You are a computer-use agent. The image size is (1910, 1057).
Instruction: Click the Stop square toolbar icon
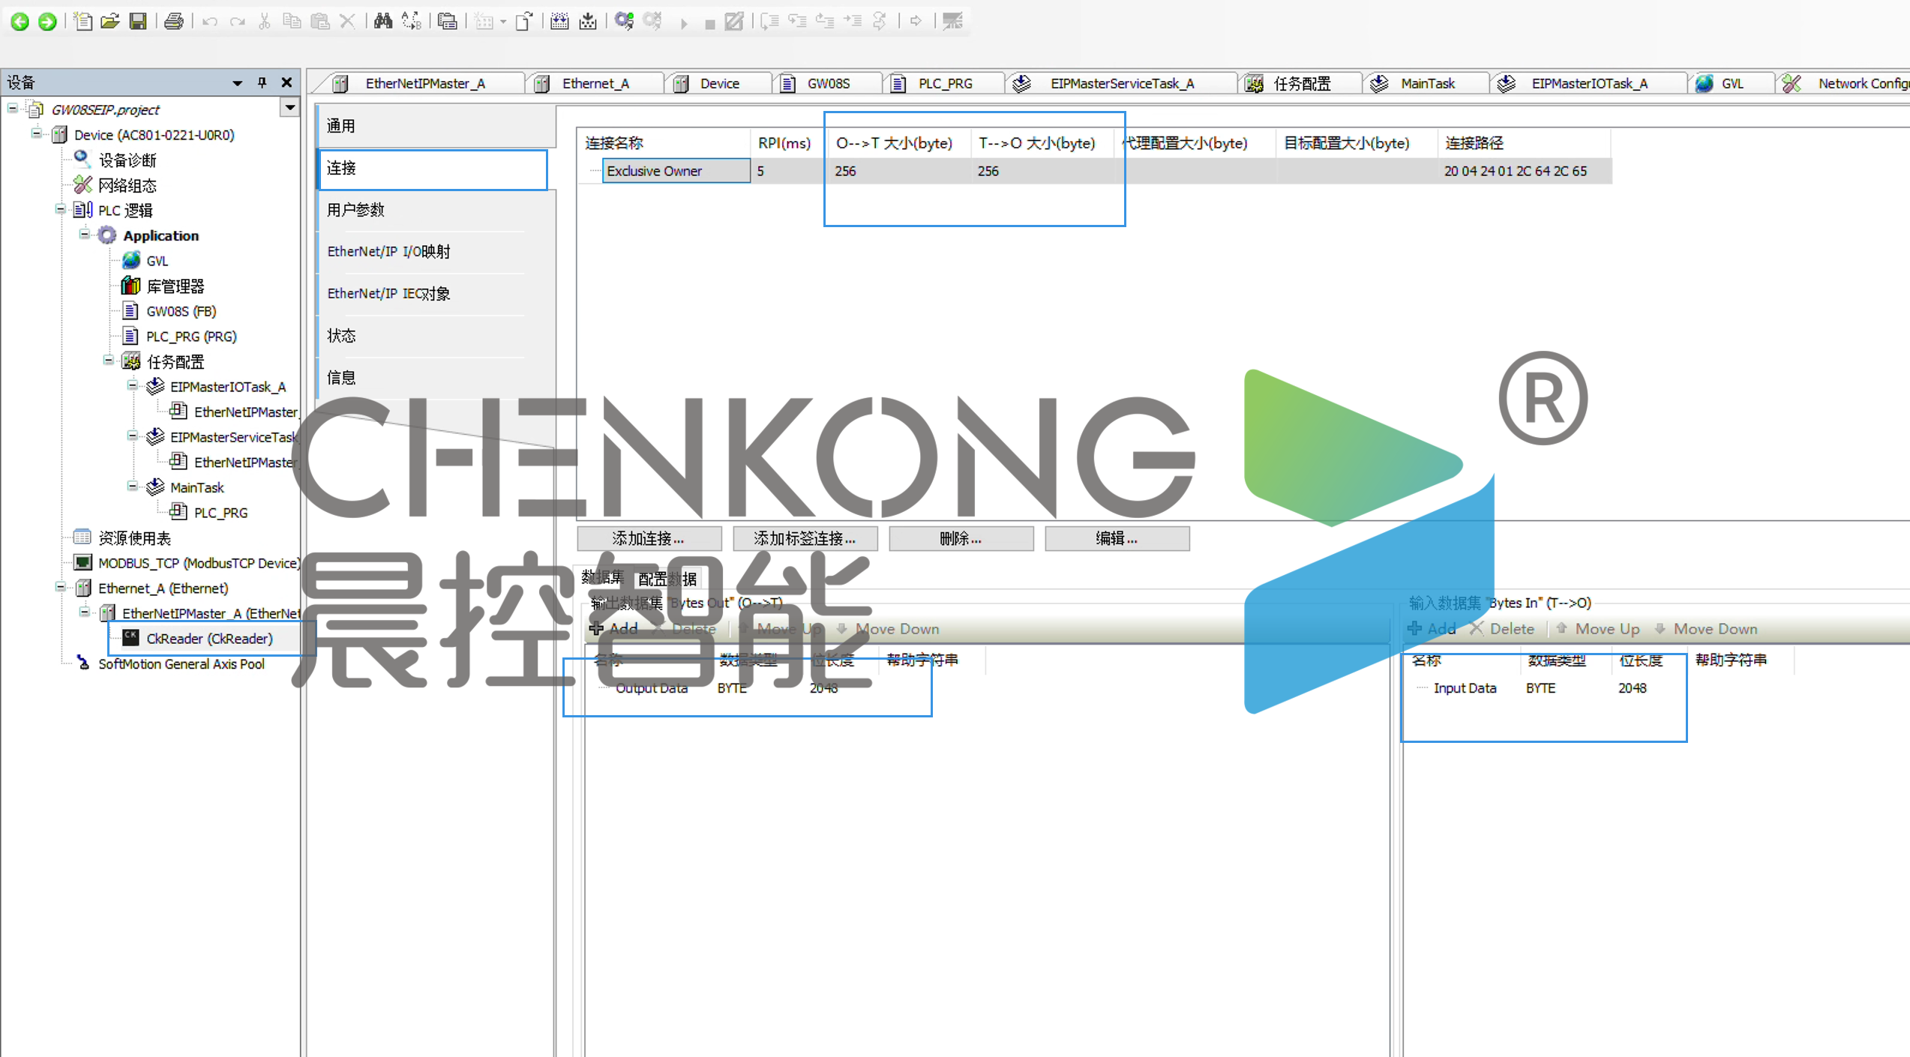point(709,23)
